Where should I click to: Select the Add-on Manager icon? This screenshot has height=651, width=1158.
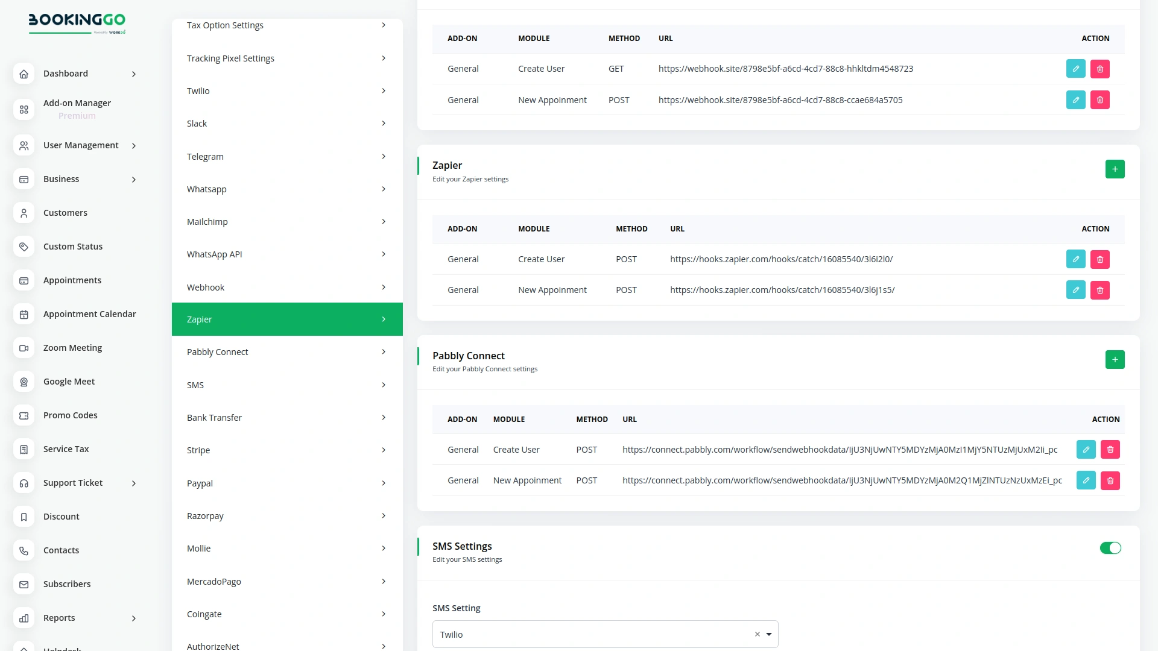click(24, 109)
